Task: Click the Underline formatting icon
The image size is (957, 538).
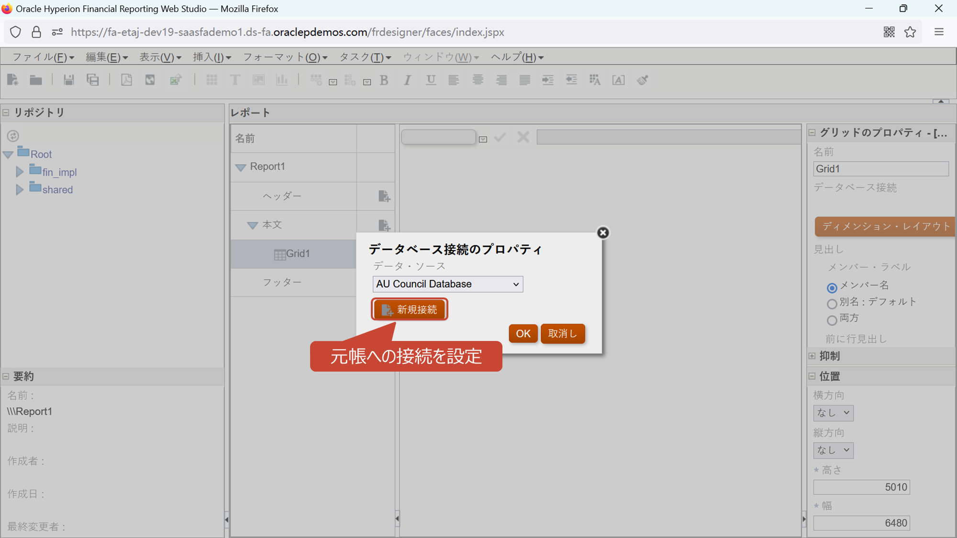Action: coord(431,80)
